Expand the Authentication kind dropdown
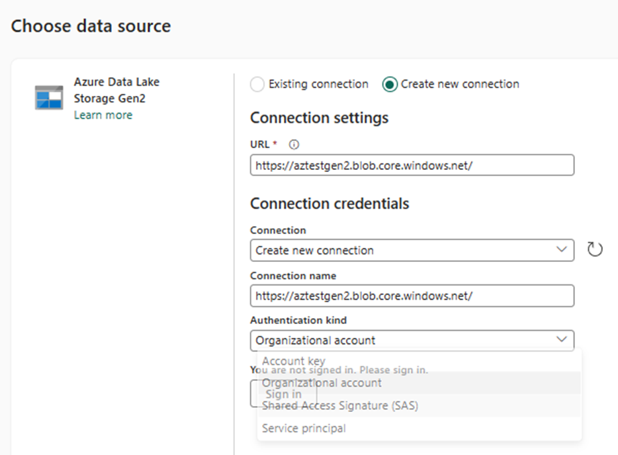Viewport: 618px width, 455px height. coord(412,341)
